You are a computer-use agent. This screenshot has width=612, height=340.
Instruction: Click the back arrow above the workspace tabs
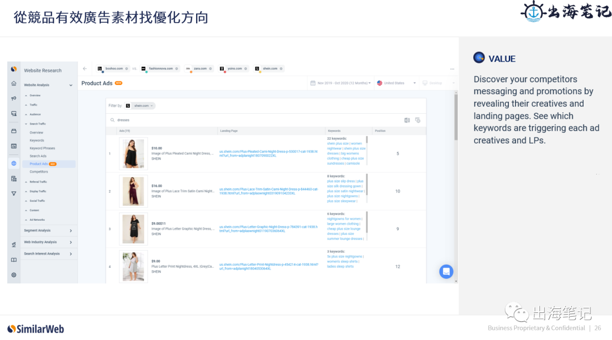point(84,68)
